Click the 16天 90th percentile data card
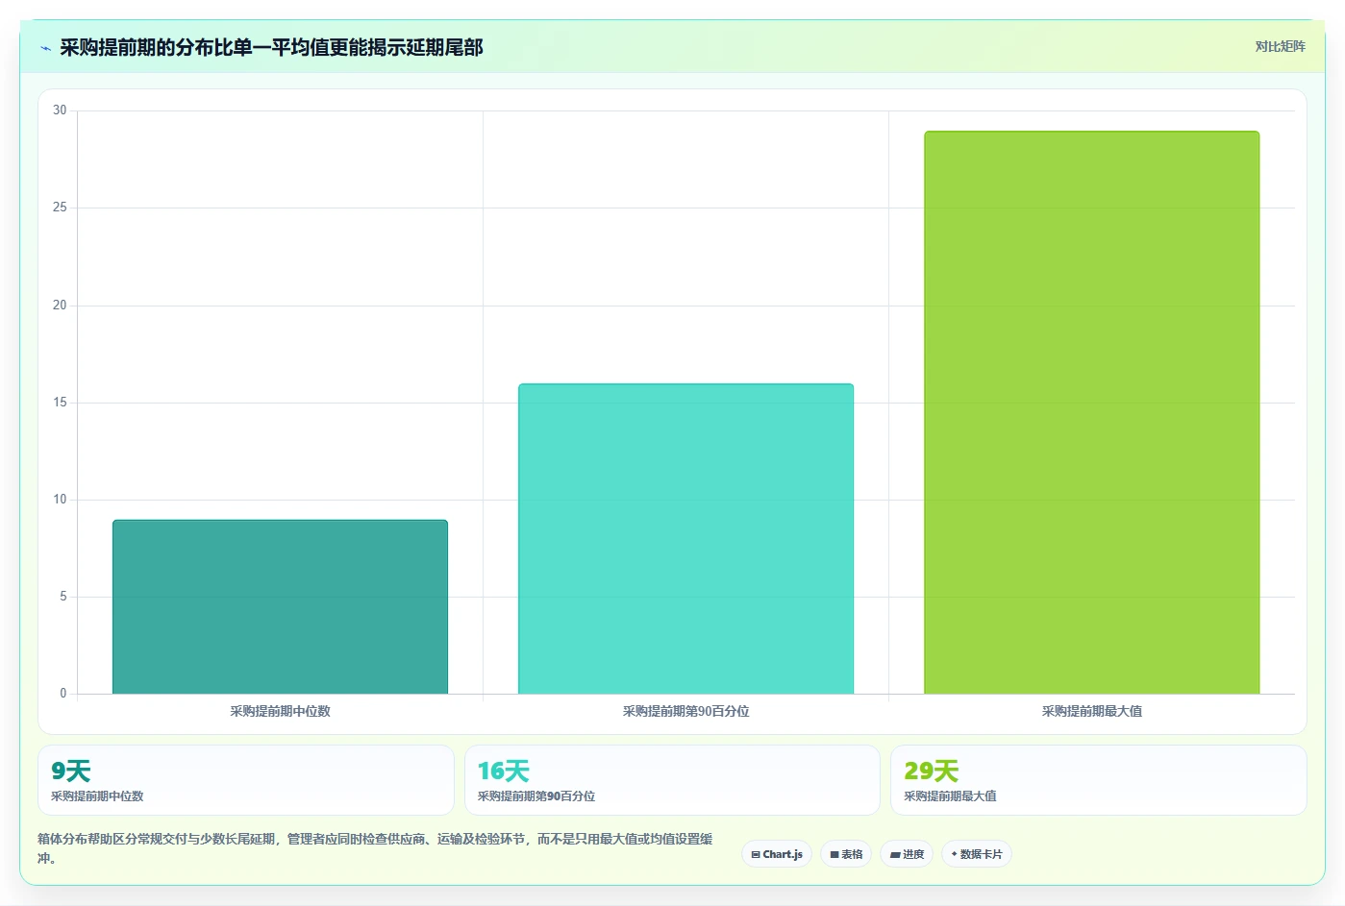The height and width of the screenshot is (906, 1345). 672,780
